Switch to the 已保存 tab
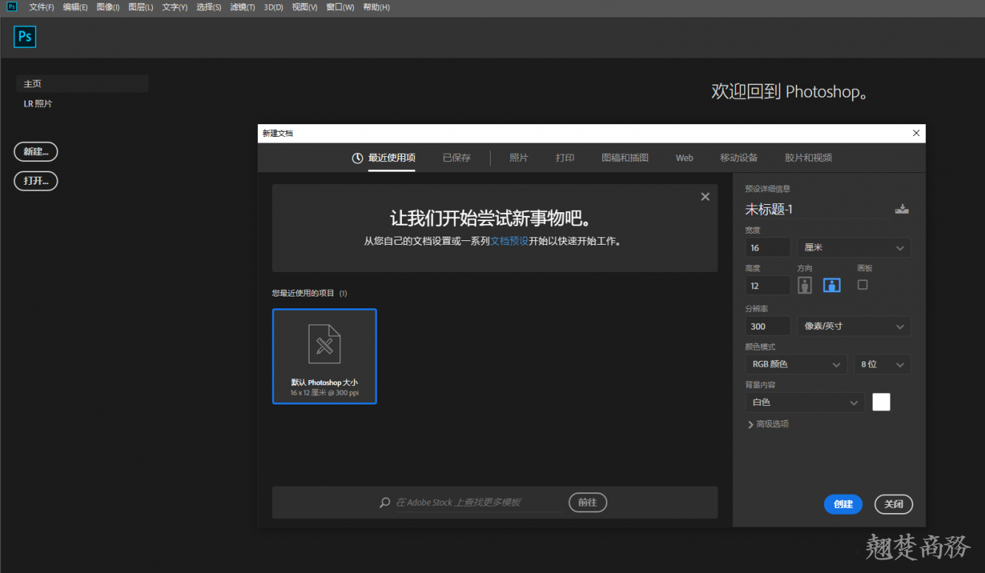Viewport: 985px width, 573px height. [x=457, y=157]
